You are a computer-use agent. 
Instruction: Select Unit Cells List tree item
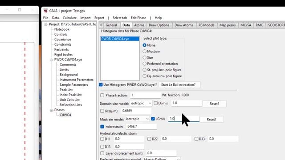click(x=69, y=100)
